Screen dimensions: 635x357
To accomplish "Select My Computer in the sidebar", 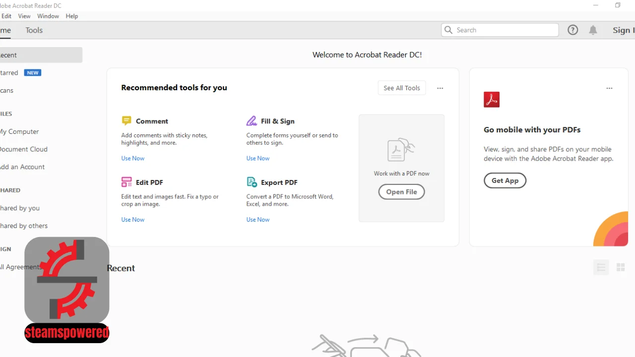I will pyautogui.click(x=19, y=131).
